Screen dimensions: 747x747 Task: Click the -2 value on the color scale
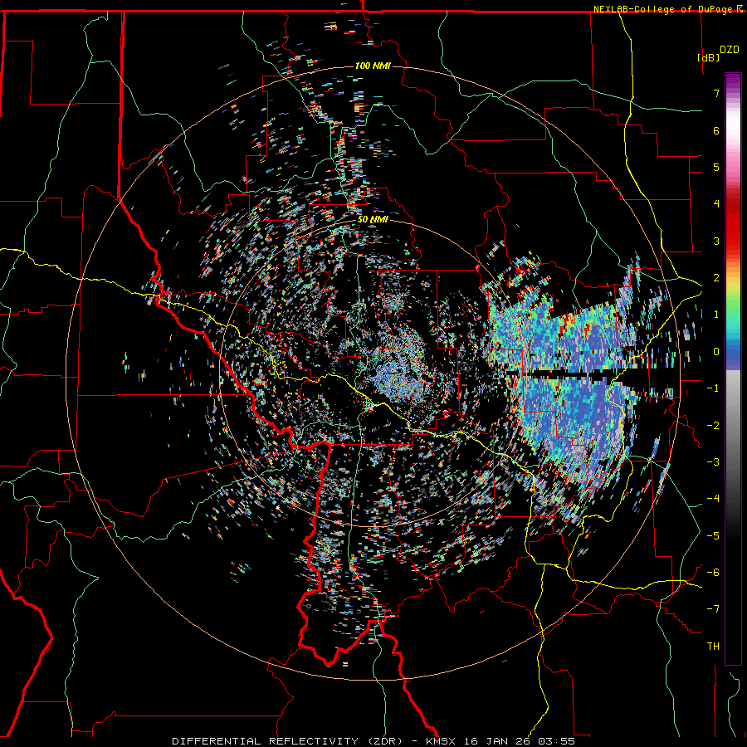713,425
